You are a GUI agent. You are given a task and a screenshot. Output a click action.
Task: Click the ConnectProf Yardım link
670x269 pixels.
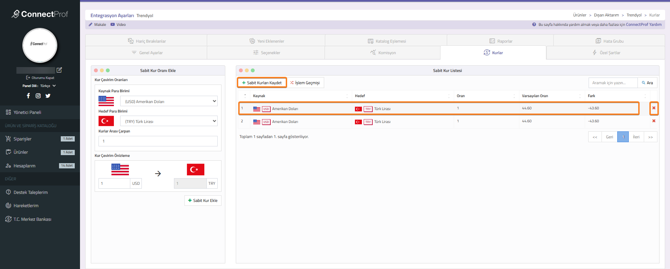click(643, 24)
